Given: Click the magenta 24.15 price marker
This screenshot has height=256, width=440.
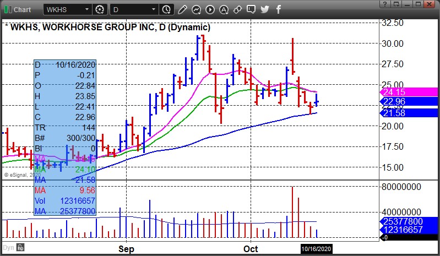Looking at the screenshot, I should [x=409, y=92].
